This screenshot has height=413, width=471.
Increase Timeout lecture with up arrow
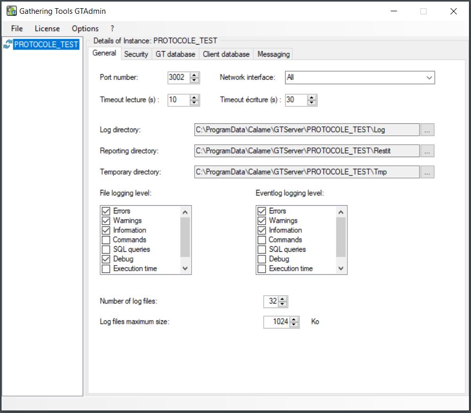coord(194,98)
